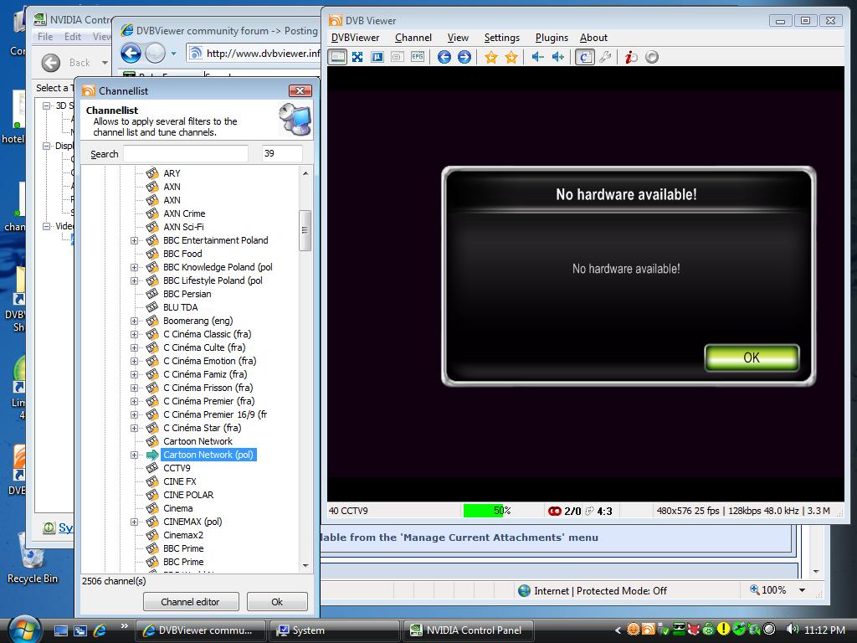Viewport: 857px width, 643px height.
Task: Toggle the video window mode toolbar button
Action: 337,57
